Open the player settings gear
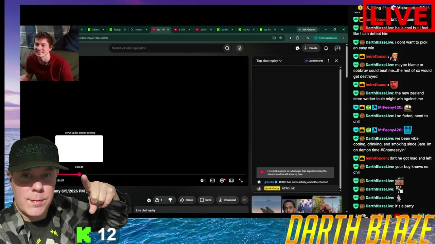This screenshot has width=435, height=244. pyautogui.click(x=222, y=181)
